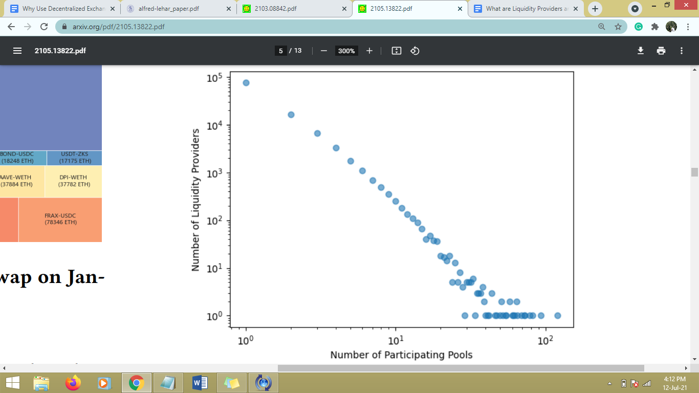Open a new browser tab
The width and height of the screenshot is (699, 393).
595,9
